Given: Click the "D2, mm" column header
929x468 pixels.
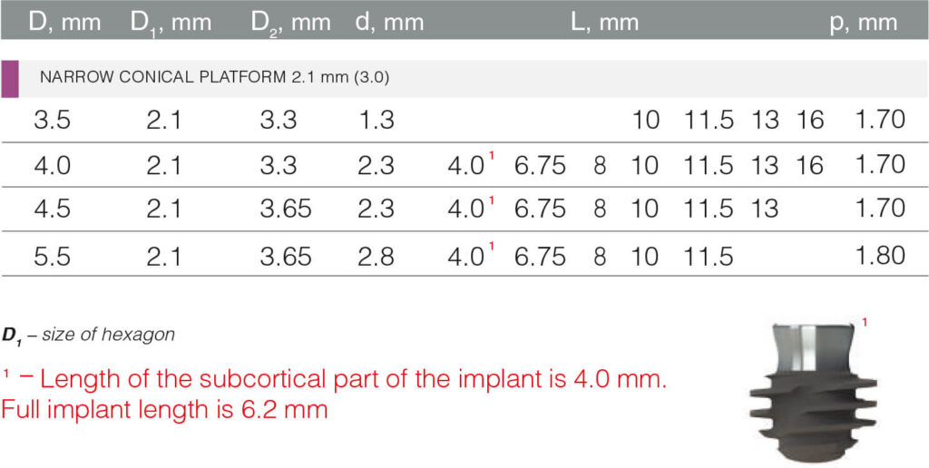Looking at the screenshot, I should click(x=290, y=22).
